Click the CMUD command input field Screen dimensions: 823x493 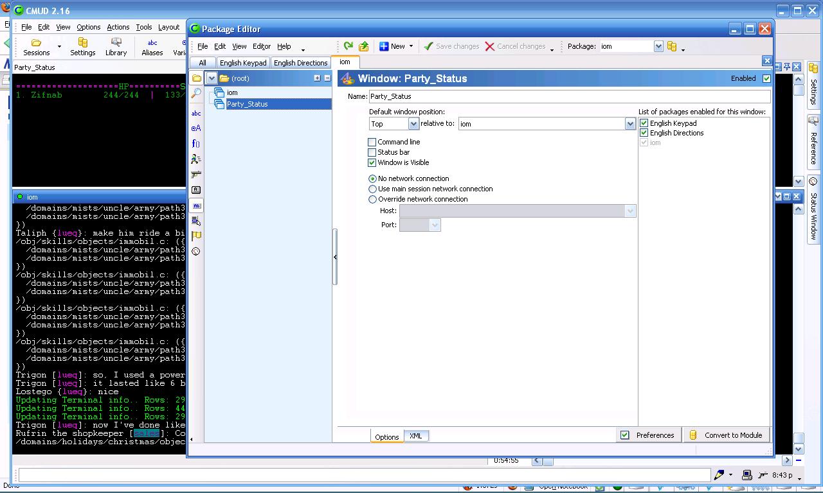point(365,475)
